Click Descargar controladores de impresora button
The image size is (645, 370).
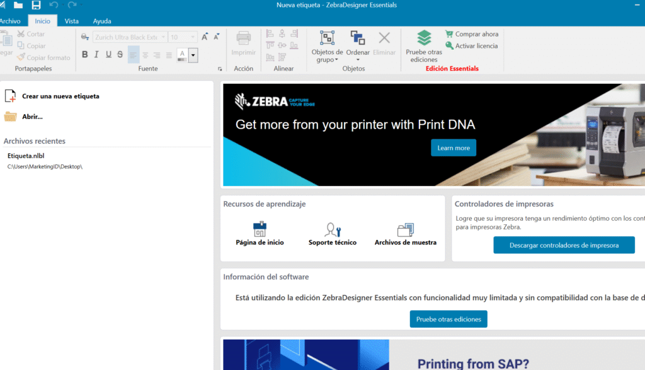pos(564,245)
